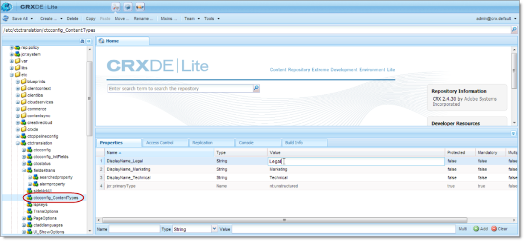Viewport: 524px width, 241px height.
Task: Click the search icon beside the path field
Action: [x=514, y=30]
